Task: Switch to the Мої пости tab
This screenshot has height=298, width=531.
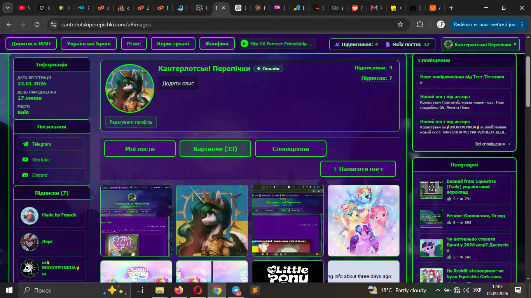Action: (140, 149)
